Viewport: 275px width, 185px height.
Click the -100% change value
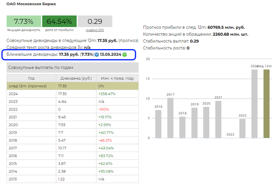pyautogui.click(x=104, y=109)
